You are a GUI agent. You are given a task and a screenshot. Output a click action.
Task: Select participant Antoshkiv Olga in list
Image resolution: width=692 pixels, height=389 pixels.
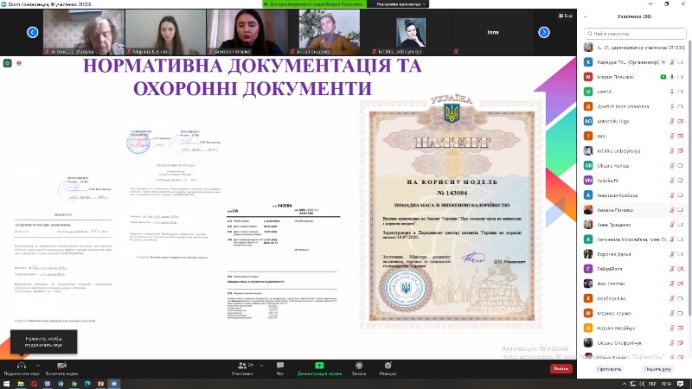pyautogui.click(x=634, y=121)
